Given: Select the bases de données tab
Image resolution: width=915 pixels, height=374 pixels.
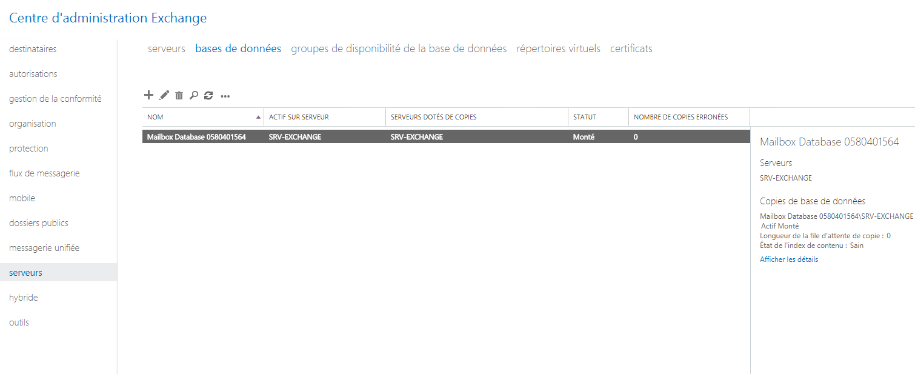Looking at the screenshot, I should tap(238, 48).
